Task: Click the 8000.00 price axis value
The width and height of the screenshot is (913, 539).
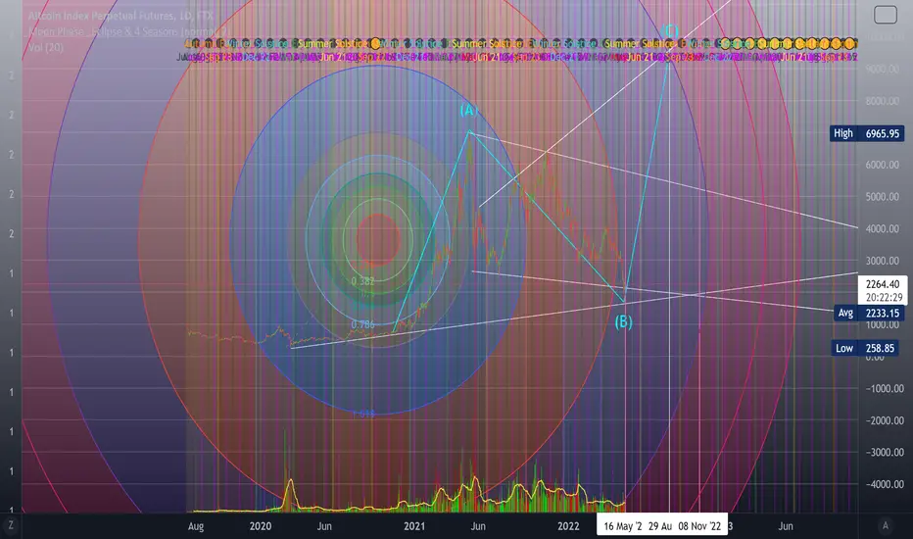Action: (x=882, y=101)
